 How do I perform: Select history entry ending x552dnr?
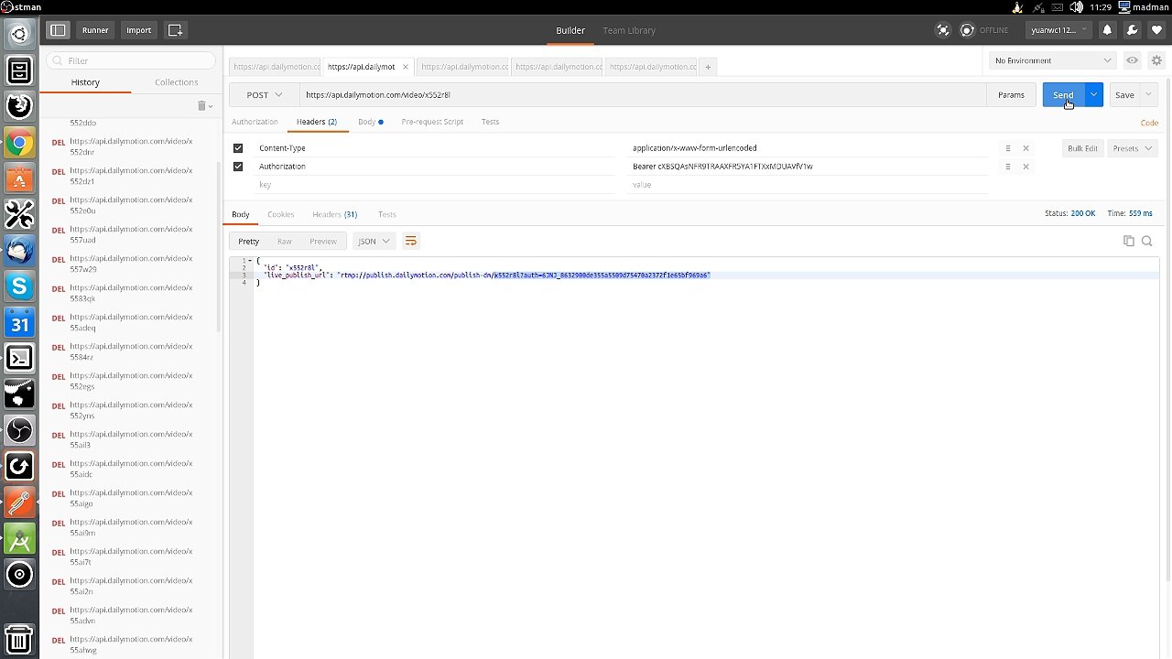(x=131, y=146)
